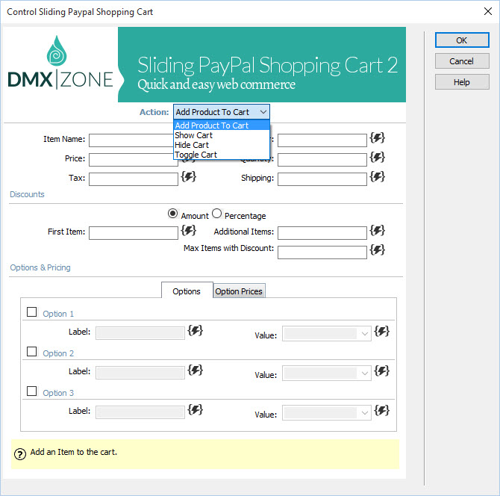
Task: Enable the Option 1 checkbox
Action: pyautogui.click(x=31, y=311)
